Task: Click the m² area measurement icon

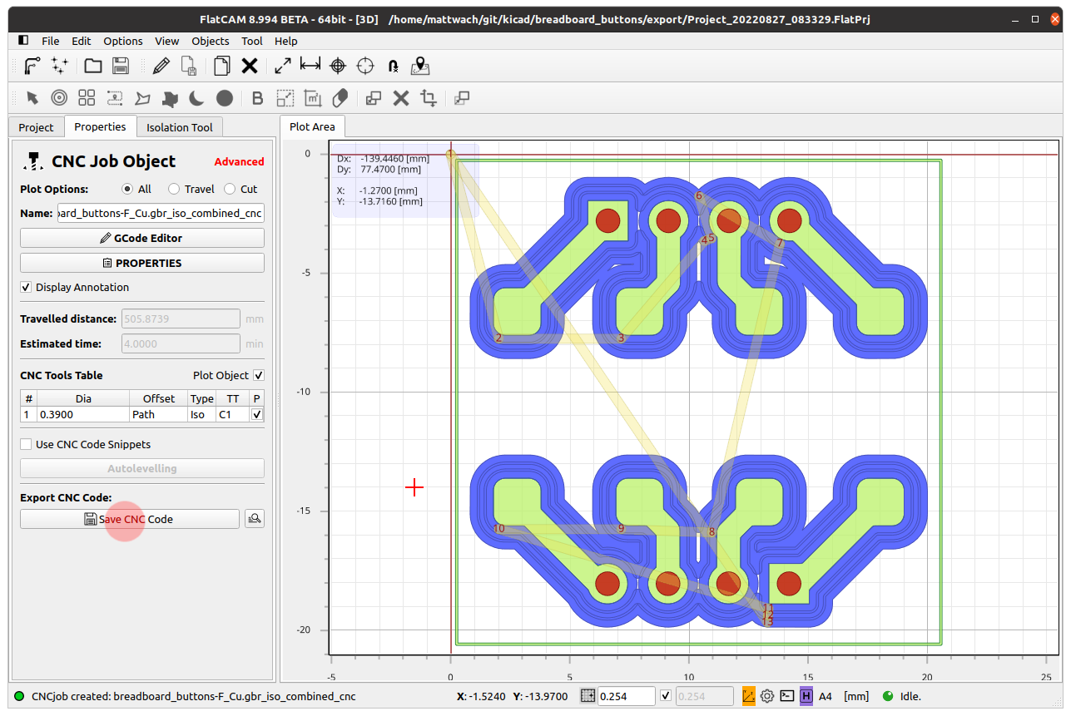Action: coord(312,98)
